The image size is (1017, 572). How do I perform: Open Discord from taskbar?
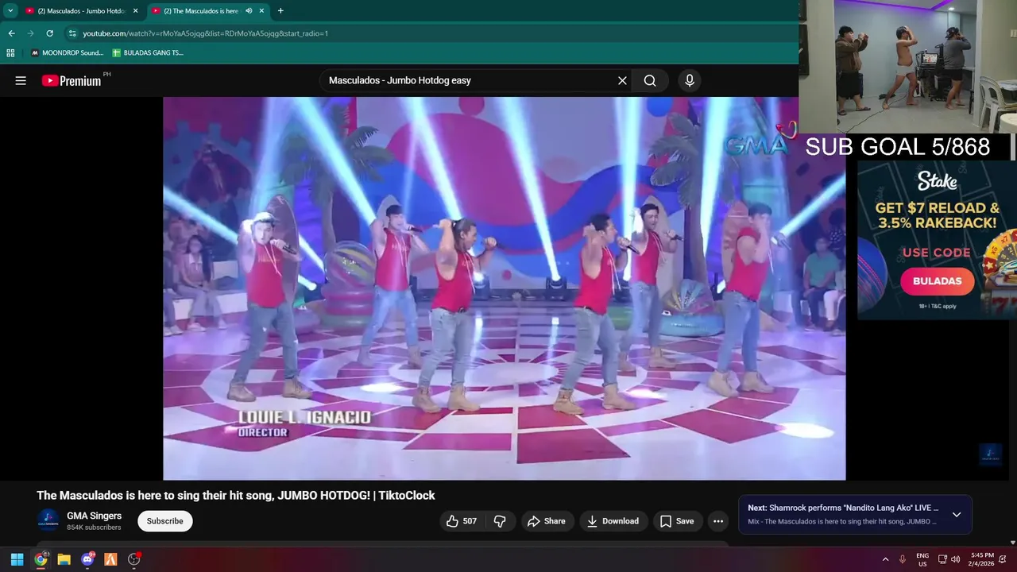point(87,559)
